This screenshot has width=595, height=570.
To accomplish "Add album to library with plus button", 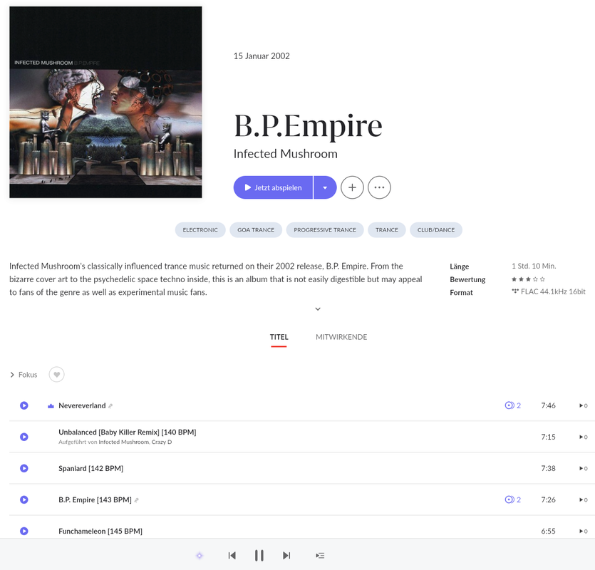I will coord(352,187).
